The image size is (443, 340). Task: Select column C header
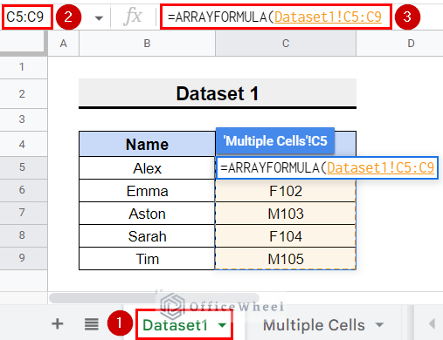click(x=286, y=44)
